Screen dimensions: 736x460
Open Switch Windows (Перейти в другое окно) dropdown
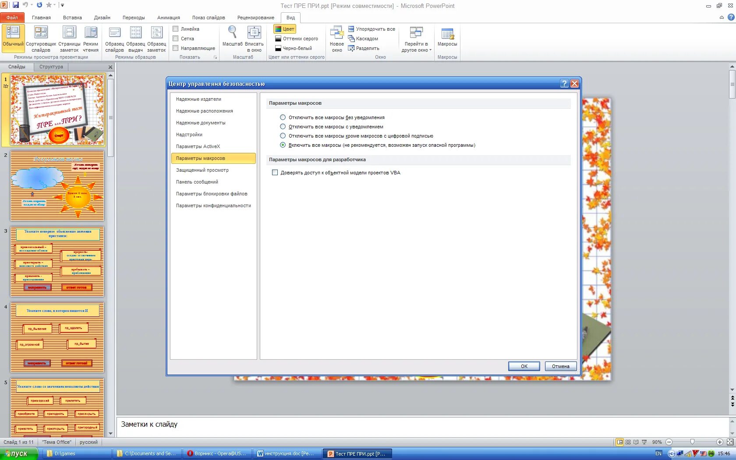[416, 39]
